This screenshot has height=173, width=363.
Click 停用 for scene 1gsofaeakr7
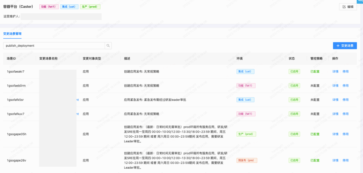[x=346, y=72]
